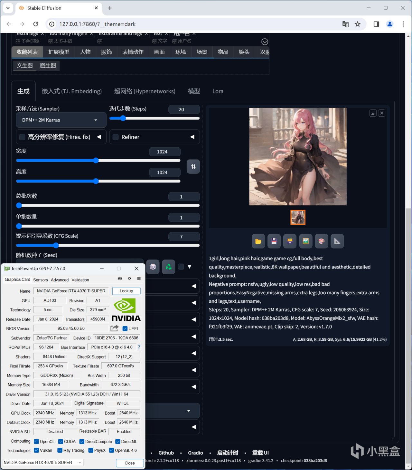Click the browser address bar URL
The height and width of the screenshot is (470, 412).
pyautogui.click(x=98, y=24)
